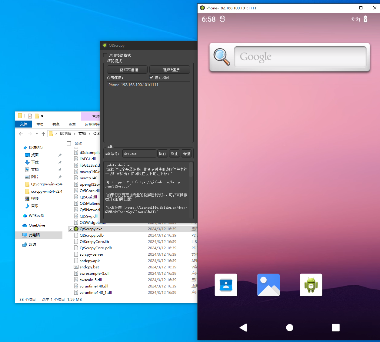Open the 查看 ribbon tab

pyautogui.click(x=72, y=124)
